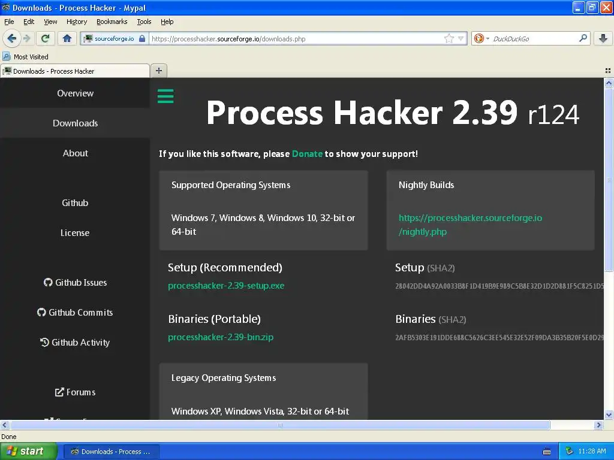Open the Bookmarks menu
The image size is (614, 460).
[x=112, y=22]
